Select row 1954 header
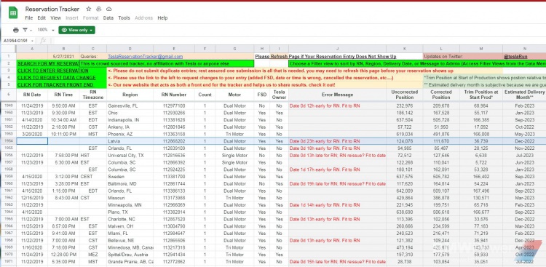Image resolution: width=546 pixels, height=267 pixels. 8,141
